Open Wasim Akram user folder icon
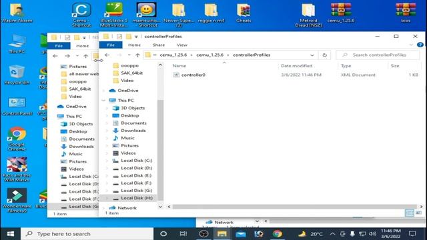This screenshot has width=427, height=240. [x=17, y=13]
